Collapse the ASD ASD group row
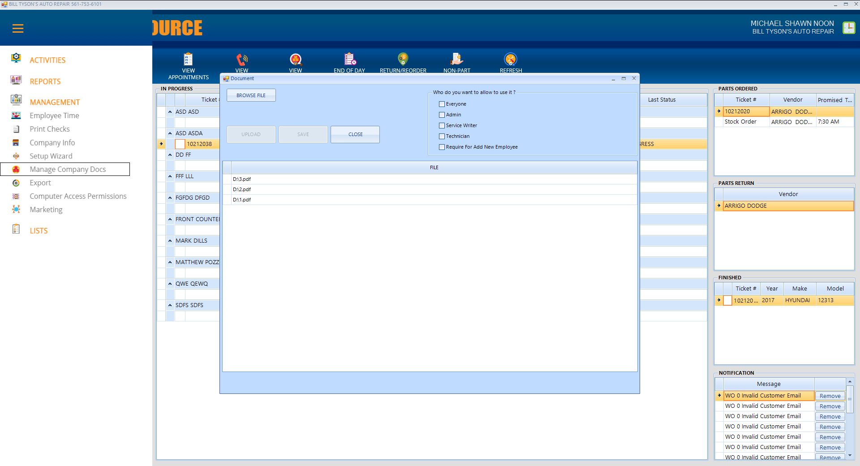This screenshot has width=860, height=466. pos(170,112)
